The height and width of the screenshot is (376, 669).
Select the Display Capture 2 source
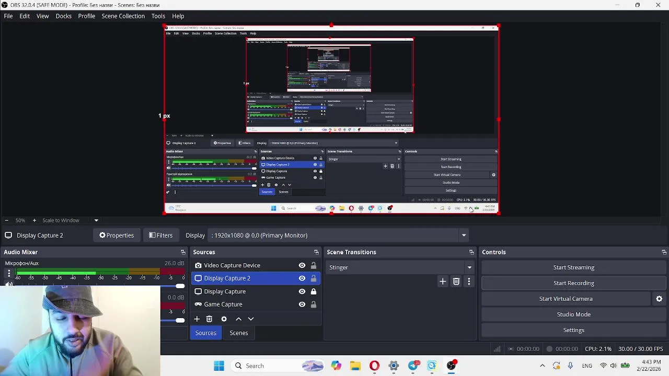227,278
